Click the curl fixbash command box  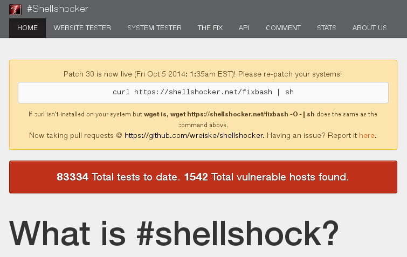coord(203,92)
